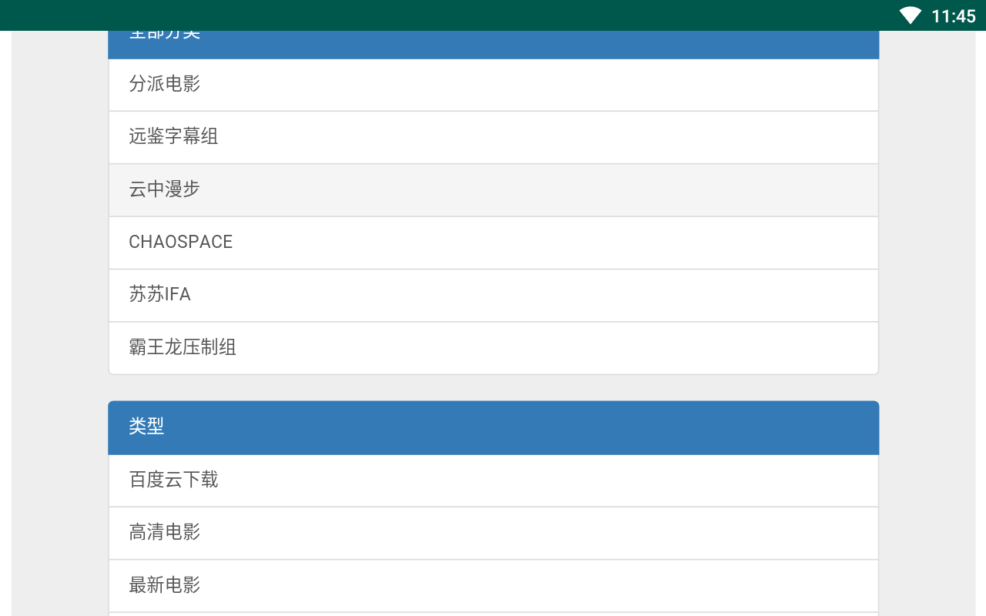Viewport: 986px width, 616px height.
Task: Click the gray page margin left of the list
Action: [59, 323]
